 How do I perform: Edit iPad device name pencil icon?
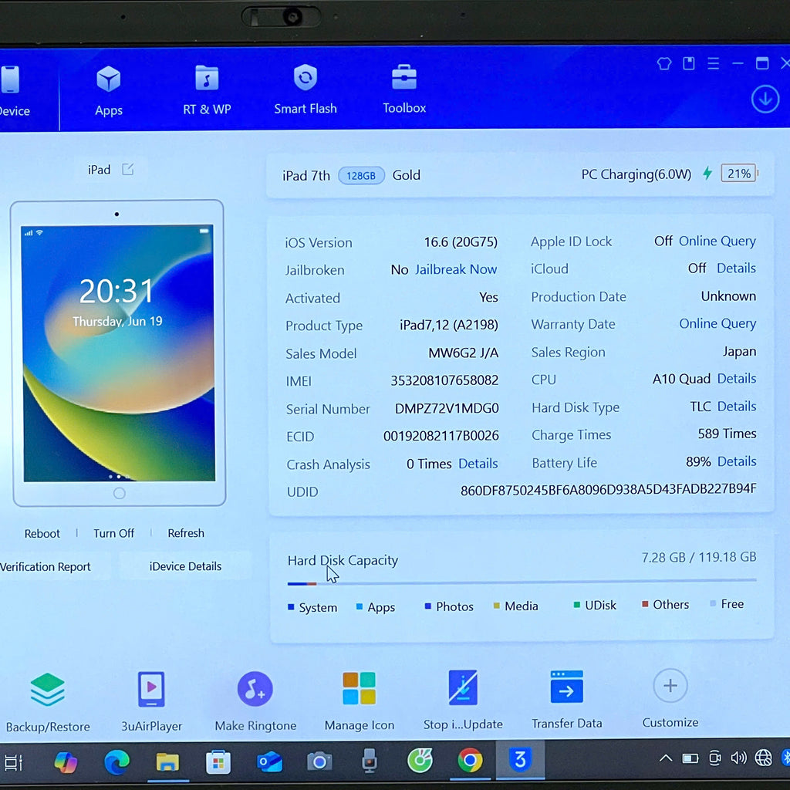tap(128, 169)
